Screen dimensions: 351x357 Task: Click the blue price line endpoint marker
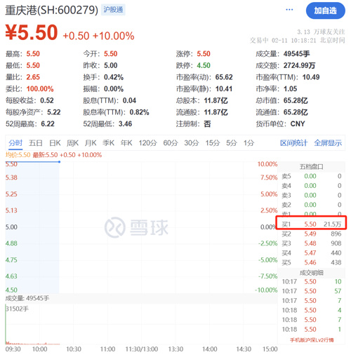click(x=60, y=162)
